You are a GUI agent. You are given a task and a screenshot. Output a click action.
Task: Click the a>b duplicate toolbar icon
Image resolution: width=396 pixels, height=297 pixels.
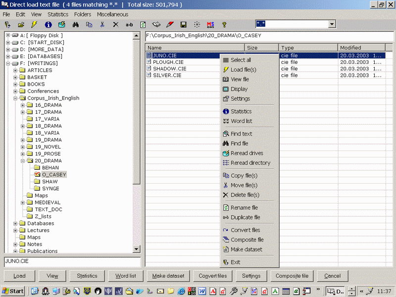[x=129, y=24]
